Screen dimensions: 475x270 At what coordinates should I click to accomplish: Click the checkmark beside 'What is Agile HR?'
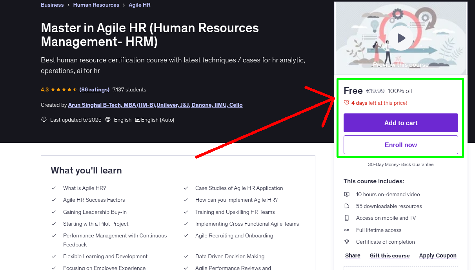click(54, 188)
